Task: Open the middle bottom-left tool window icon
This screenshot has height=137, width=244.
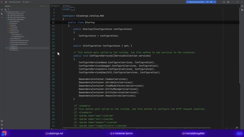Action: pyautogui.click(x=2, y=125)
